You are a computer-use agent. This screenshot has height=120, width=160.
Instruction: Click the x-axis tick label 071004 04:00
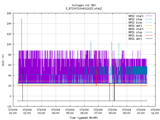[55, 111]
